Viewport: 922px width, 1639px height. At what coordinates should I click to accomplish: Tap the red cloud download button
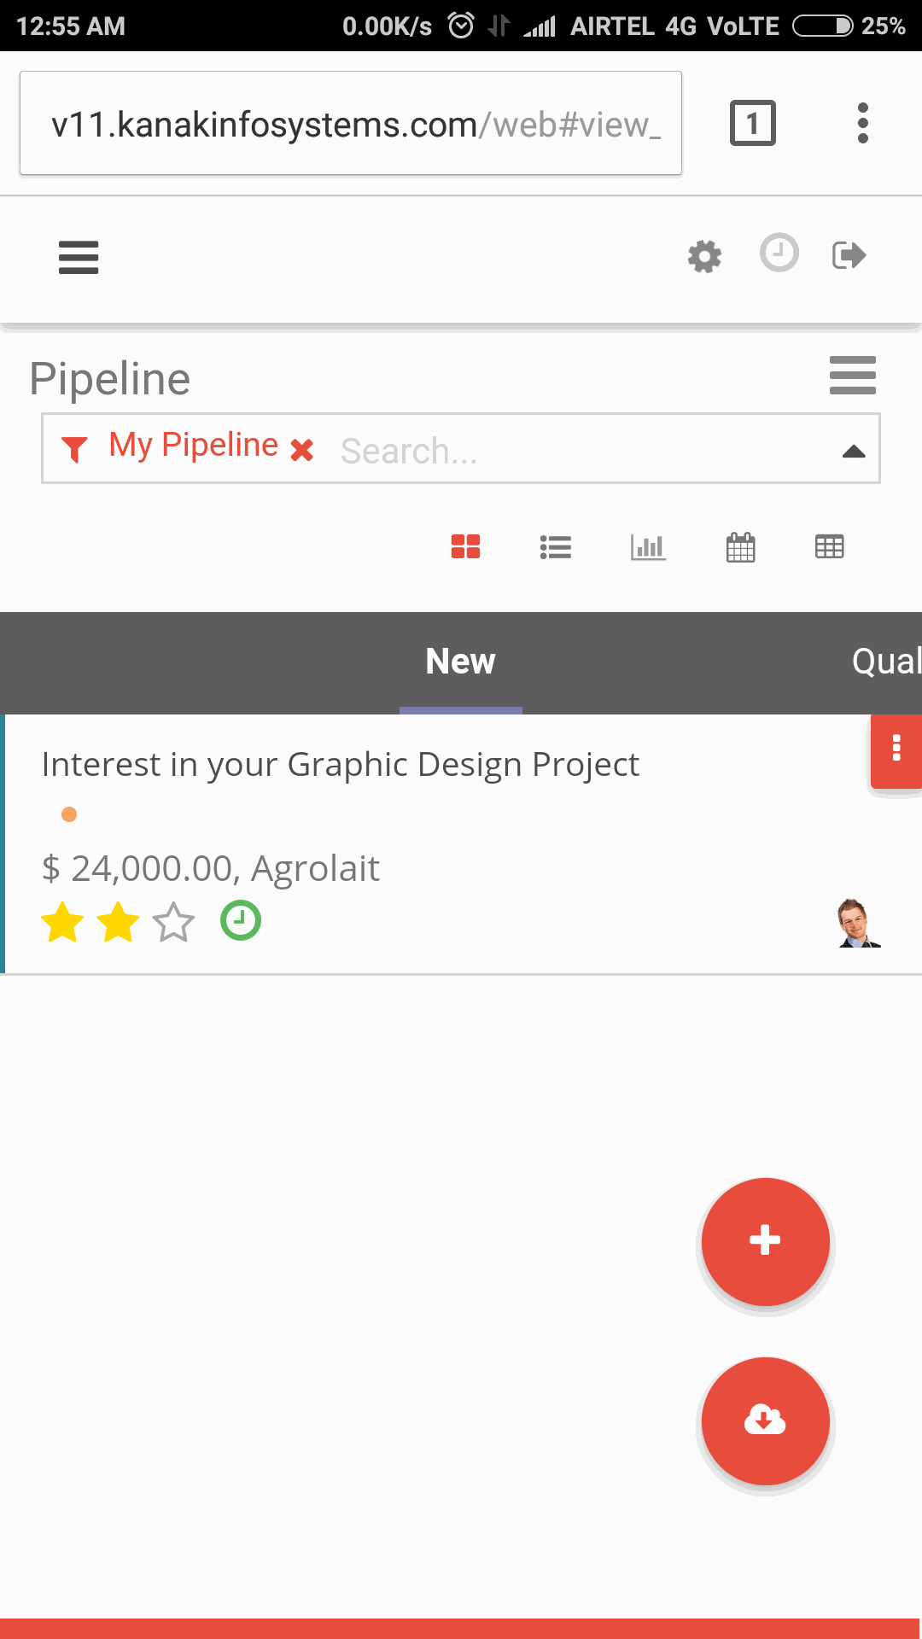click(x=766, y=1421)
